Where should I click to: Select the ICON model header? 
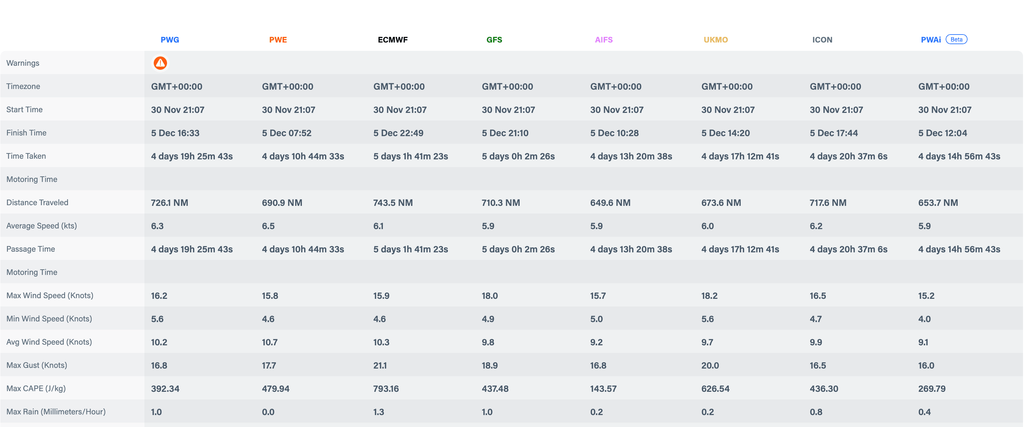[x=822, y=40]
